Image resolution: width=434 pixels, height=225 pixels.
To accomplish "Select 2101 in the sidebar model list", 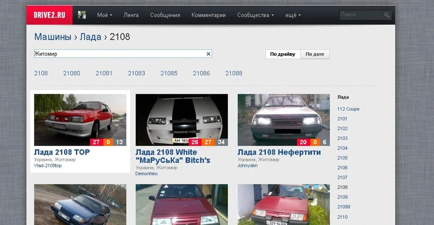I will click(x=342, y=119).
